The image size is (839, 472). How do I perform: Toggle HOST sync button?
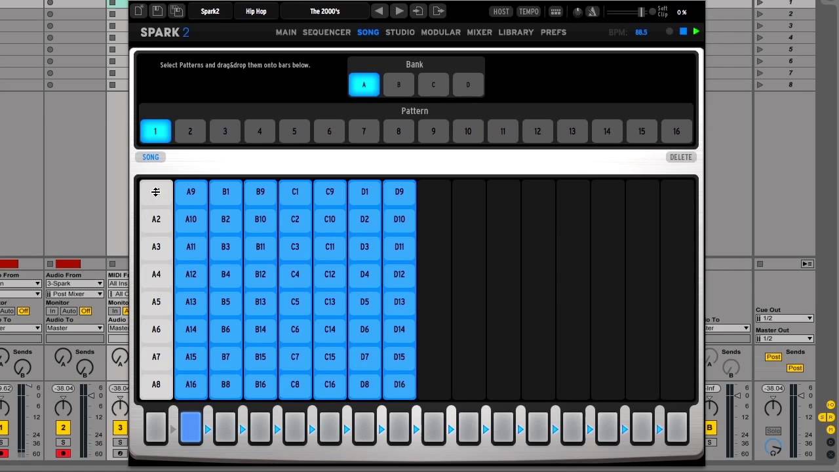501,11
